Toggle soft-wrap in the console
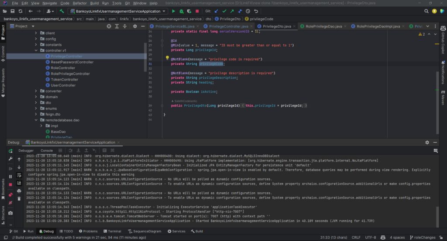This screenshot has width=447, height=241. [x=19, y=175]
